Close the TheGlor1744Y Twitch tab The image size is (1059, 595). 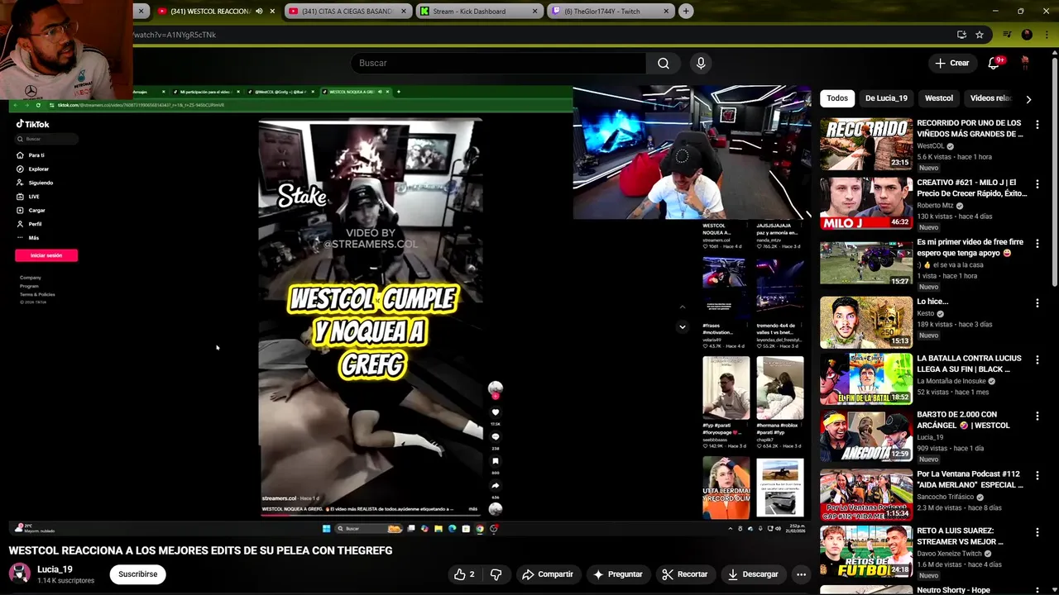pos(666,12)
